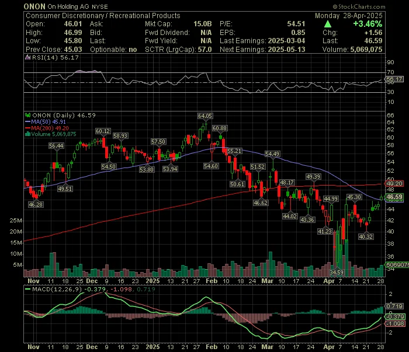Screen dimensions: 409x352
Task: Click the SCTR (LrgCap) 57.0 value
Action: point(204,50)
